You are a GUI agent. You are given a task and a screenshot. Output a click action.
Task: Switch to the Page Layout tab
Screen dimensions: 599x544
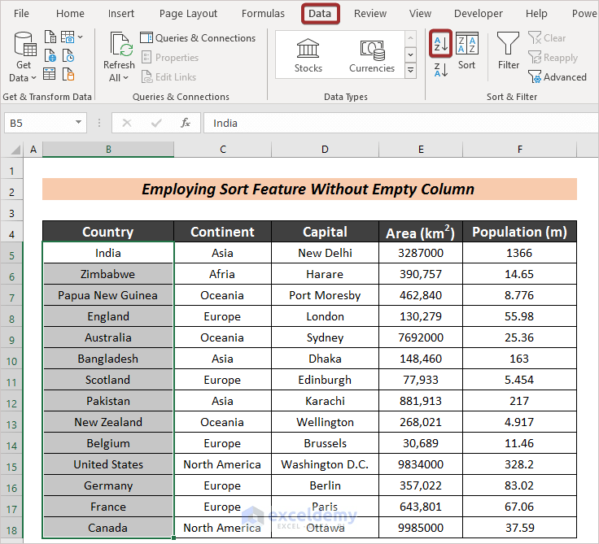coord(188,14)
